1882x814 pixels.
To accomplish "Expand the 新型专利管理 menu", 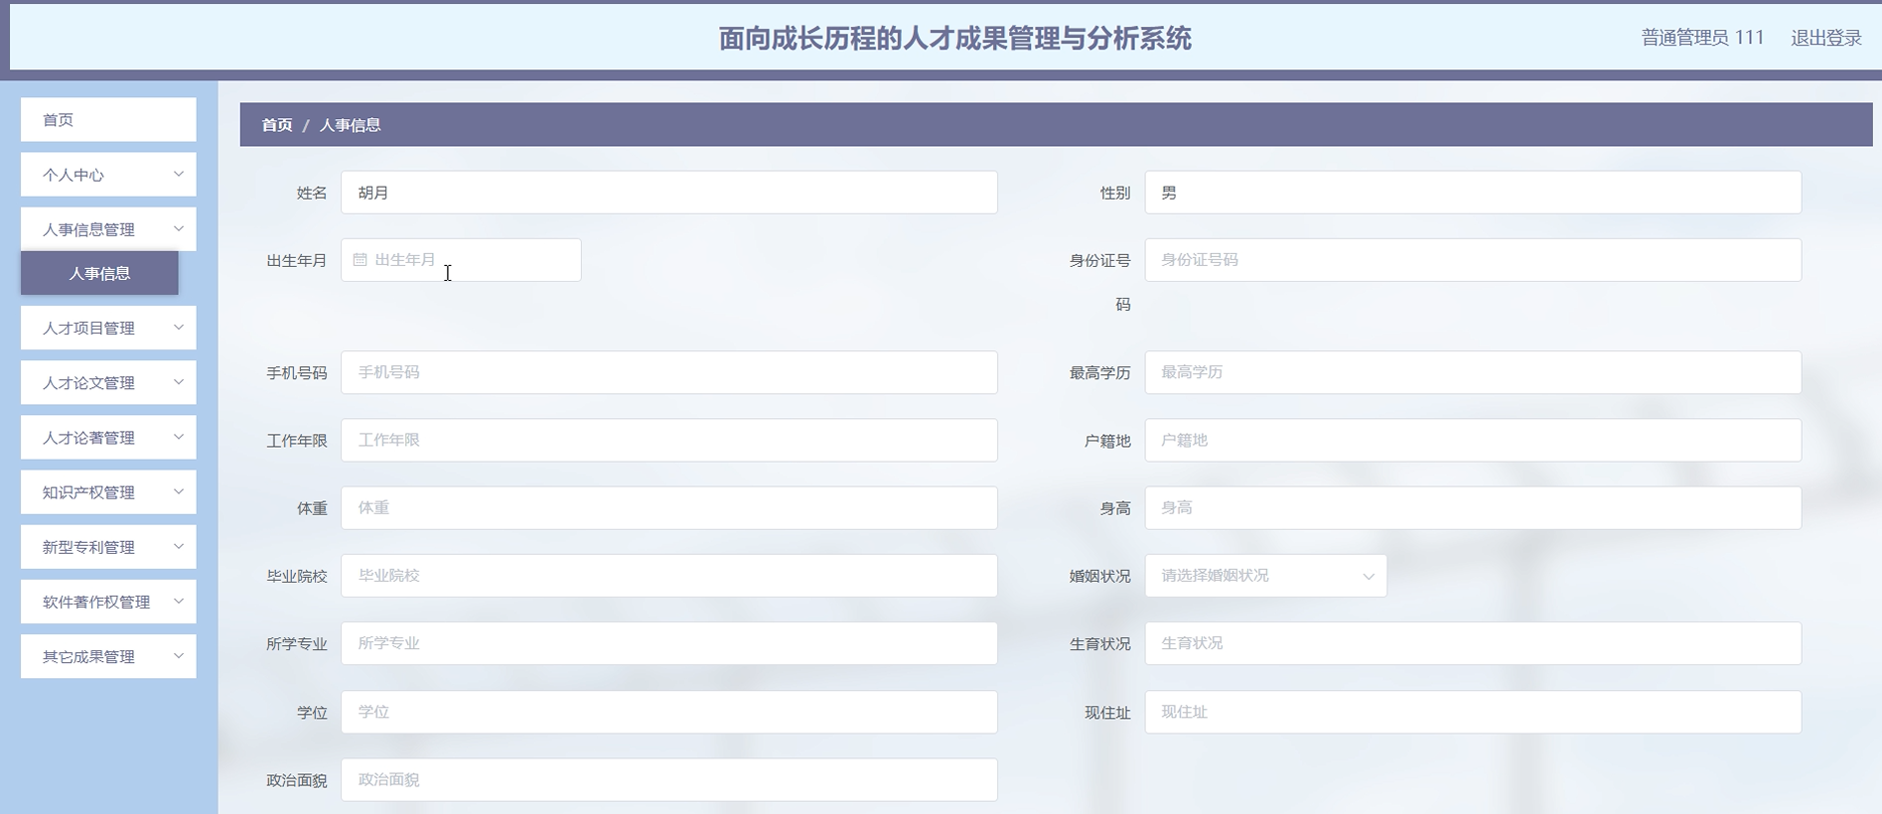I will click(x=108, y=547).
